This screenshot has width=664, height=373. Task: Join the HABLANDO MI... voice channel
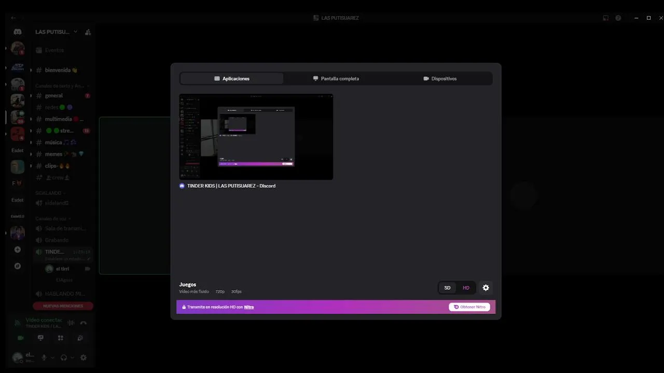pos(62,294)
